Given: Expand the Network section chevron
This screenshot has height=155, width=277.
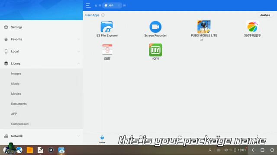Looking at the screenshot, I should point(78,136).
